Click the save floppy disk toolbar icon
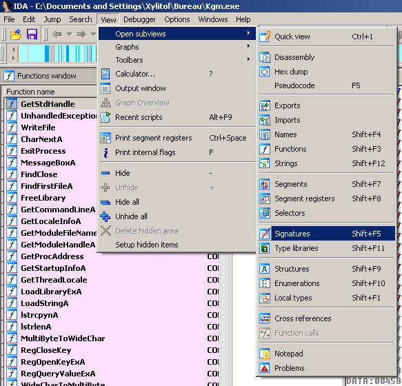 [x=32, y=34]
